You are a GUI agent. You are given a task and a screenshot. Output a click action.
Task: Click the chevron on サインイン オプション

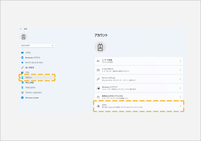(180, 79)
